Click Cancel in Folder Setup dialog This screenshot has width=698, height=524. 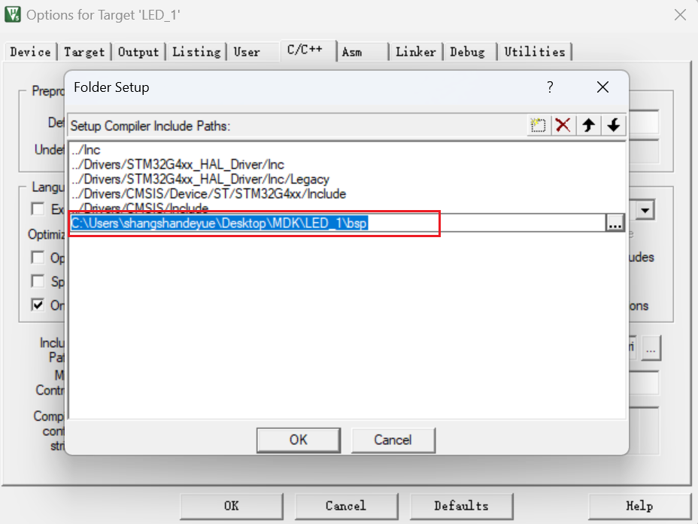(393, 440)
